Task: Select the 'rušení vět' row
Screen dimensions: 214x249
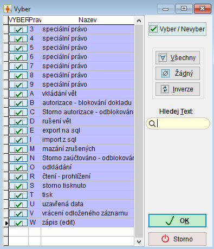Action: (72, 121)
